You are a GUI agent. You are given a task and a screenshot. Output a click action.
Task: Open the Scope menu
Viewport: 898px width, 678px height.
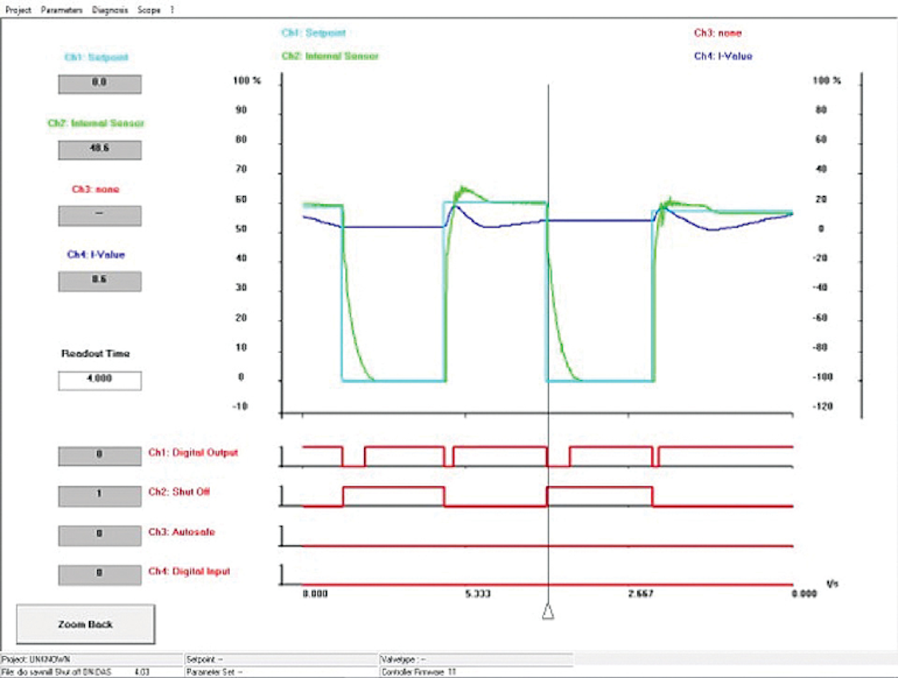(149, 10)
